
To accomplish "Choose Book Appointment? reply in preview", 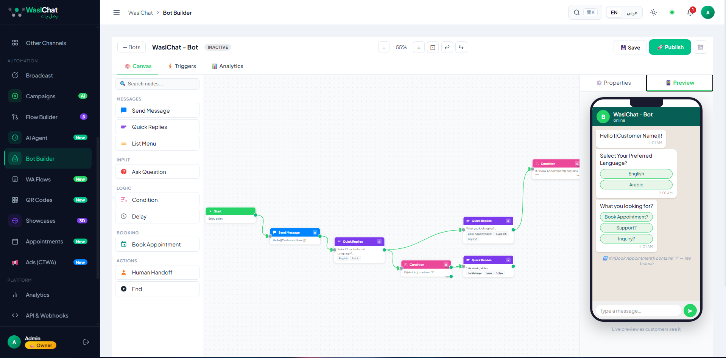I will tap(626, 217).
